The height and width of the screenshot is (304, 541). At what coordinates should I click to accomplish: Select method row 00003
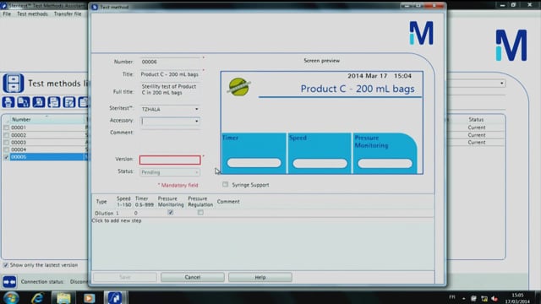[x=45, y=143]
